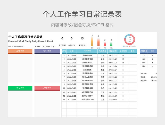Select the green 学习事项 section header

coord(20,88)
